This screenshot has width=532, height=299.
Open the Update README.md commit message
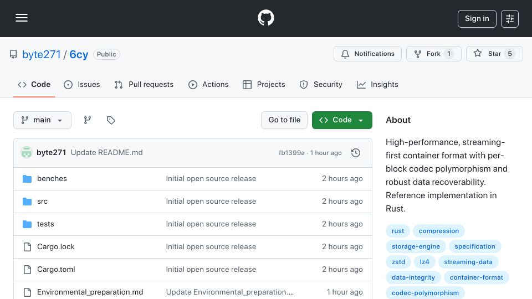pos(106,153)
